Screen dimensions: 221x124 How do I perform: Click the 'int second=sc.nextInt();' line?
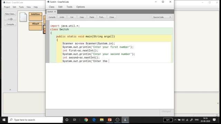[x=81, y=58]
